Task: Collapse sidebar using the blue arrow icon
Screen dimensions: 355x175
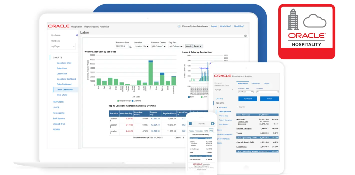Action: pos(77,35)
